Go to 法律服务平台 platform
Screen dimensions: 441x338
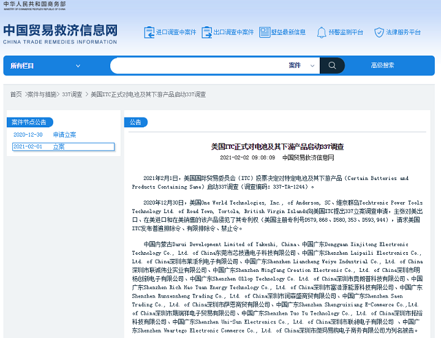pyautogui.click(x=403, y=32)
